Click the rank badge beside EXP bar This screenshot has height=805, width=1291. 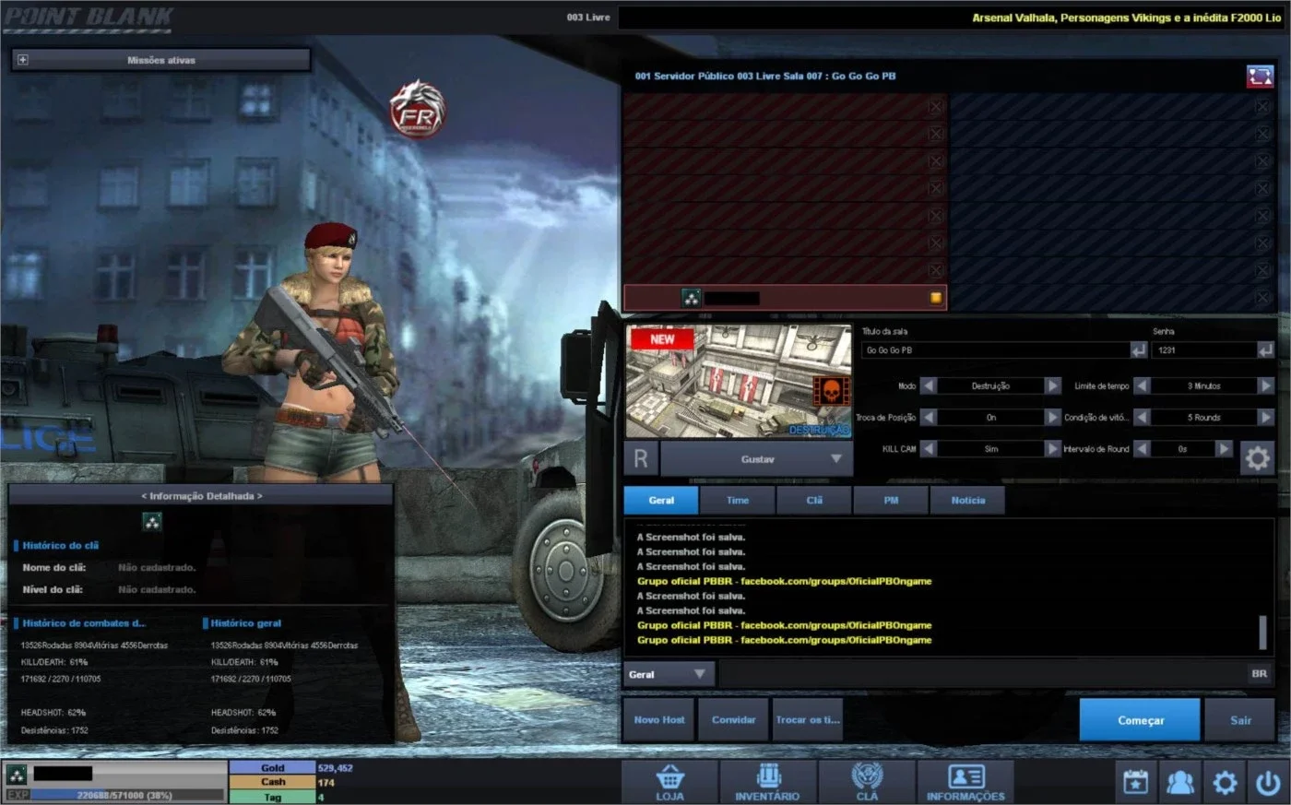coord(16,775)
